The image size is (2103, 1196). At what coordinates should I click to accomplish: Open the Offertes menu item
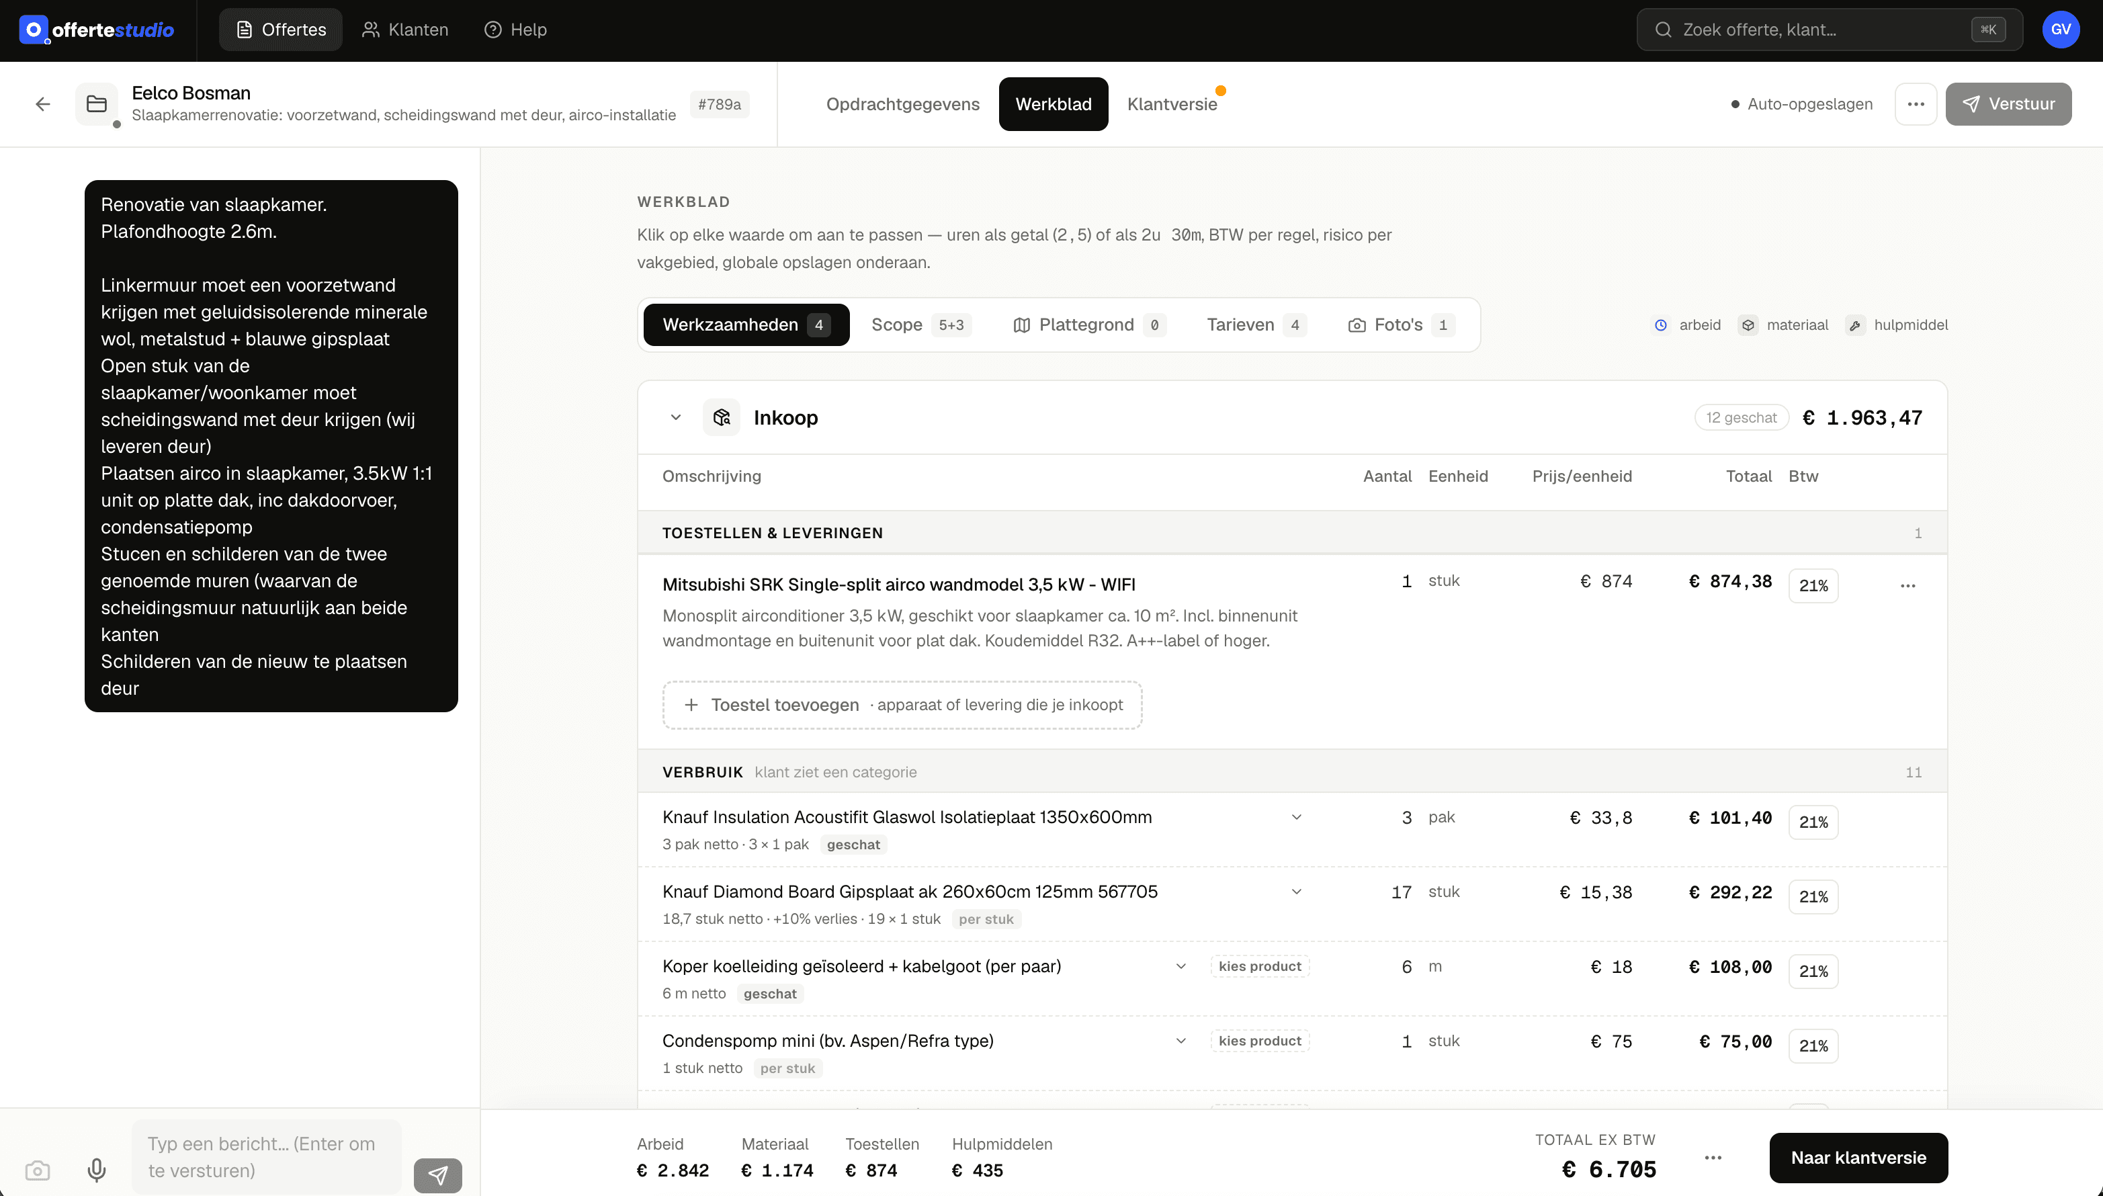pyautogui.click(x=281, y=30)
